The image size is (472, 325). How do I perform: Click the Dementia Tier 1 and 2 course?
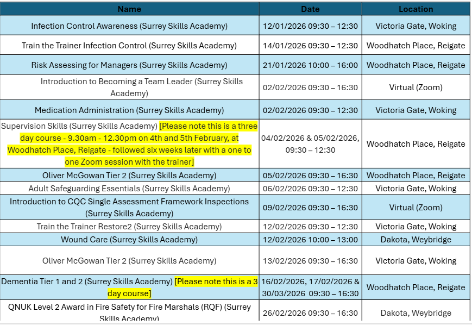tap(87, 282)
